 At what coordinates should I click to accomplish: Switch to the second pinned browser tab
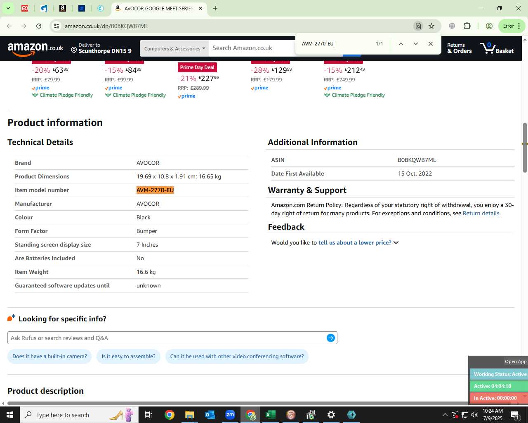44,8
